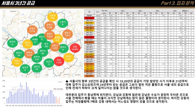Click the 중랑구 1,055 orange bubble
This screenshot has width=195, height=109.
coord(68,34)
